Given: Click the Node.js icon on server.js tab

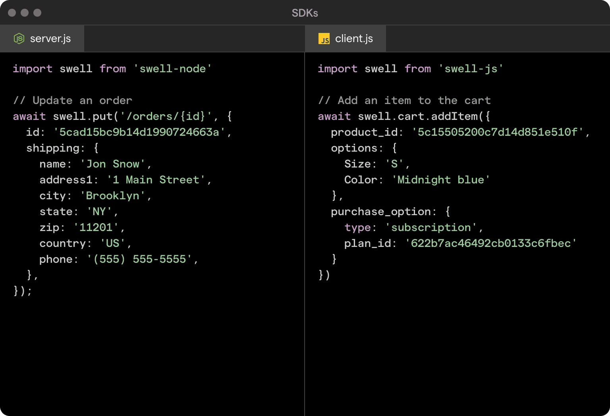Looking at the screenshot, I should 19,39.
